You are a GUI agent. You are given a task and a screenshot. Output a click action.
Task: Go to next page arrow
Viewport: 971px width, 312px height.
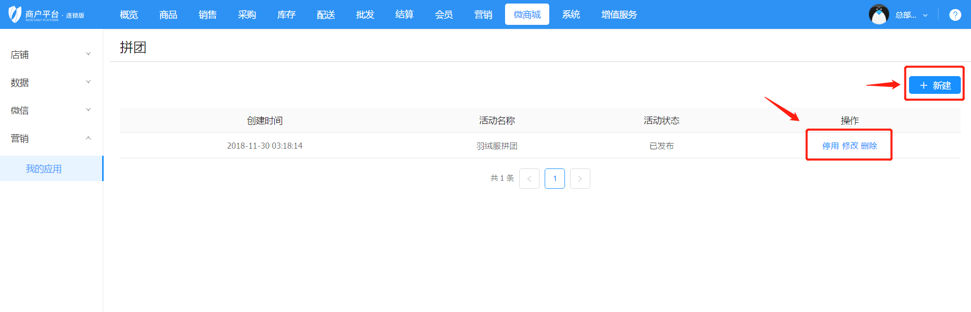(580, 179)
